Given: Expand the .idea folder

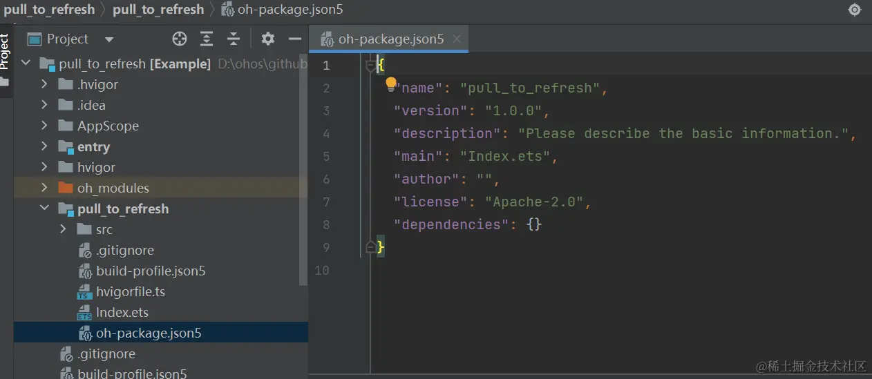Looking at the screenshot, I should tap(44, 105).
